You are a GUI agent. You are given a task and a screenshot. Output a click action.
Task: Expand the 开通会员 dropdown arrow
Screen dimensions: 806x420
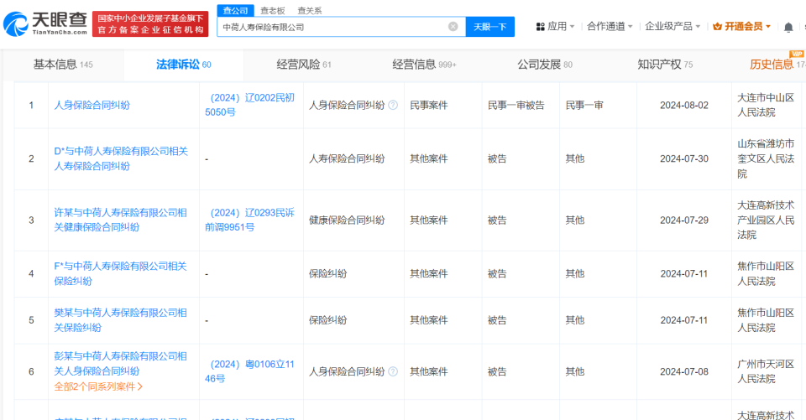[768, 27]
